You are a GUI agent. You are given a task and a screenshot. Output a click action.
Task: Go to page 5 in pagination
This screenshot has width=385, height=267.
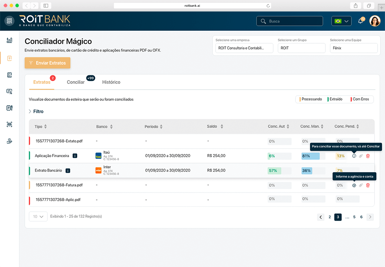tap(354, 217)
